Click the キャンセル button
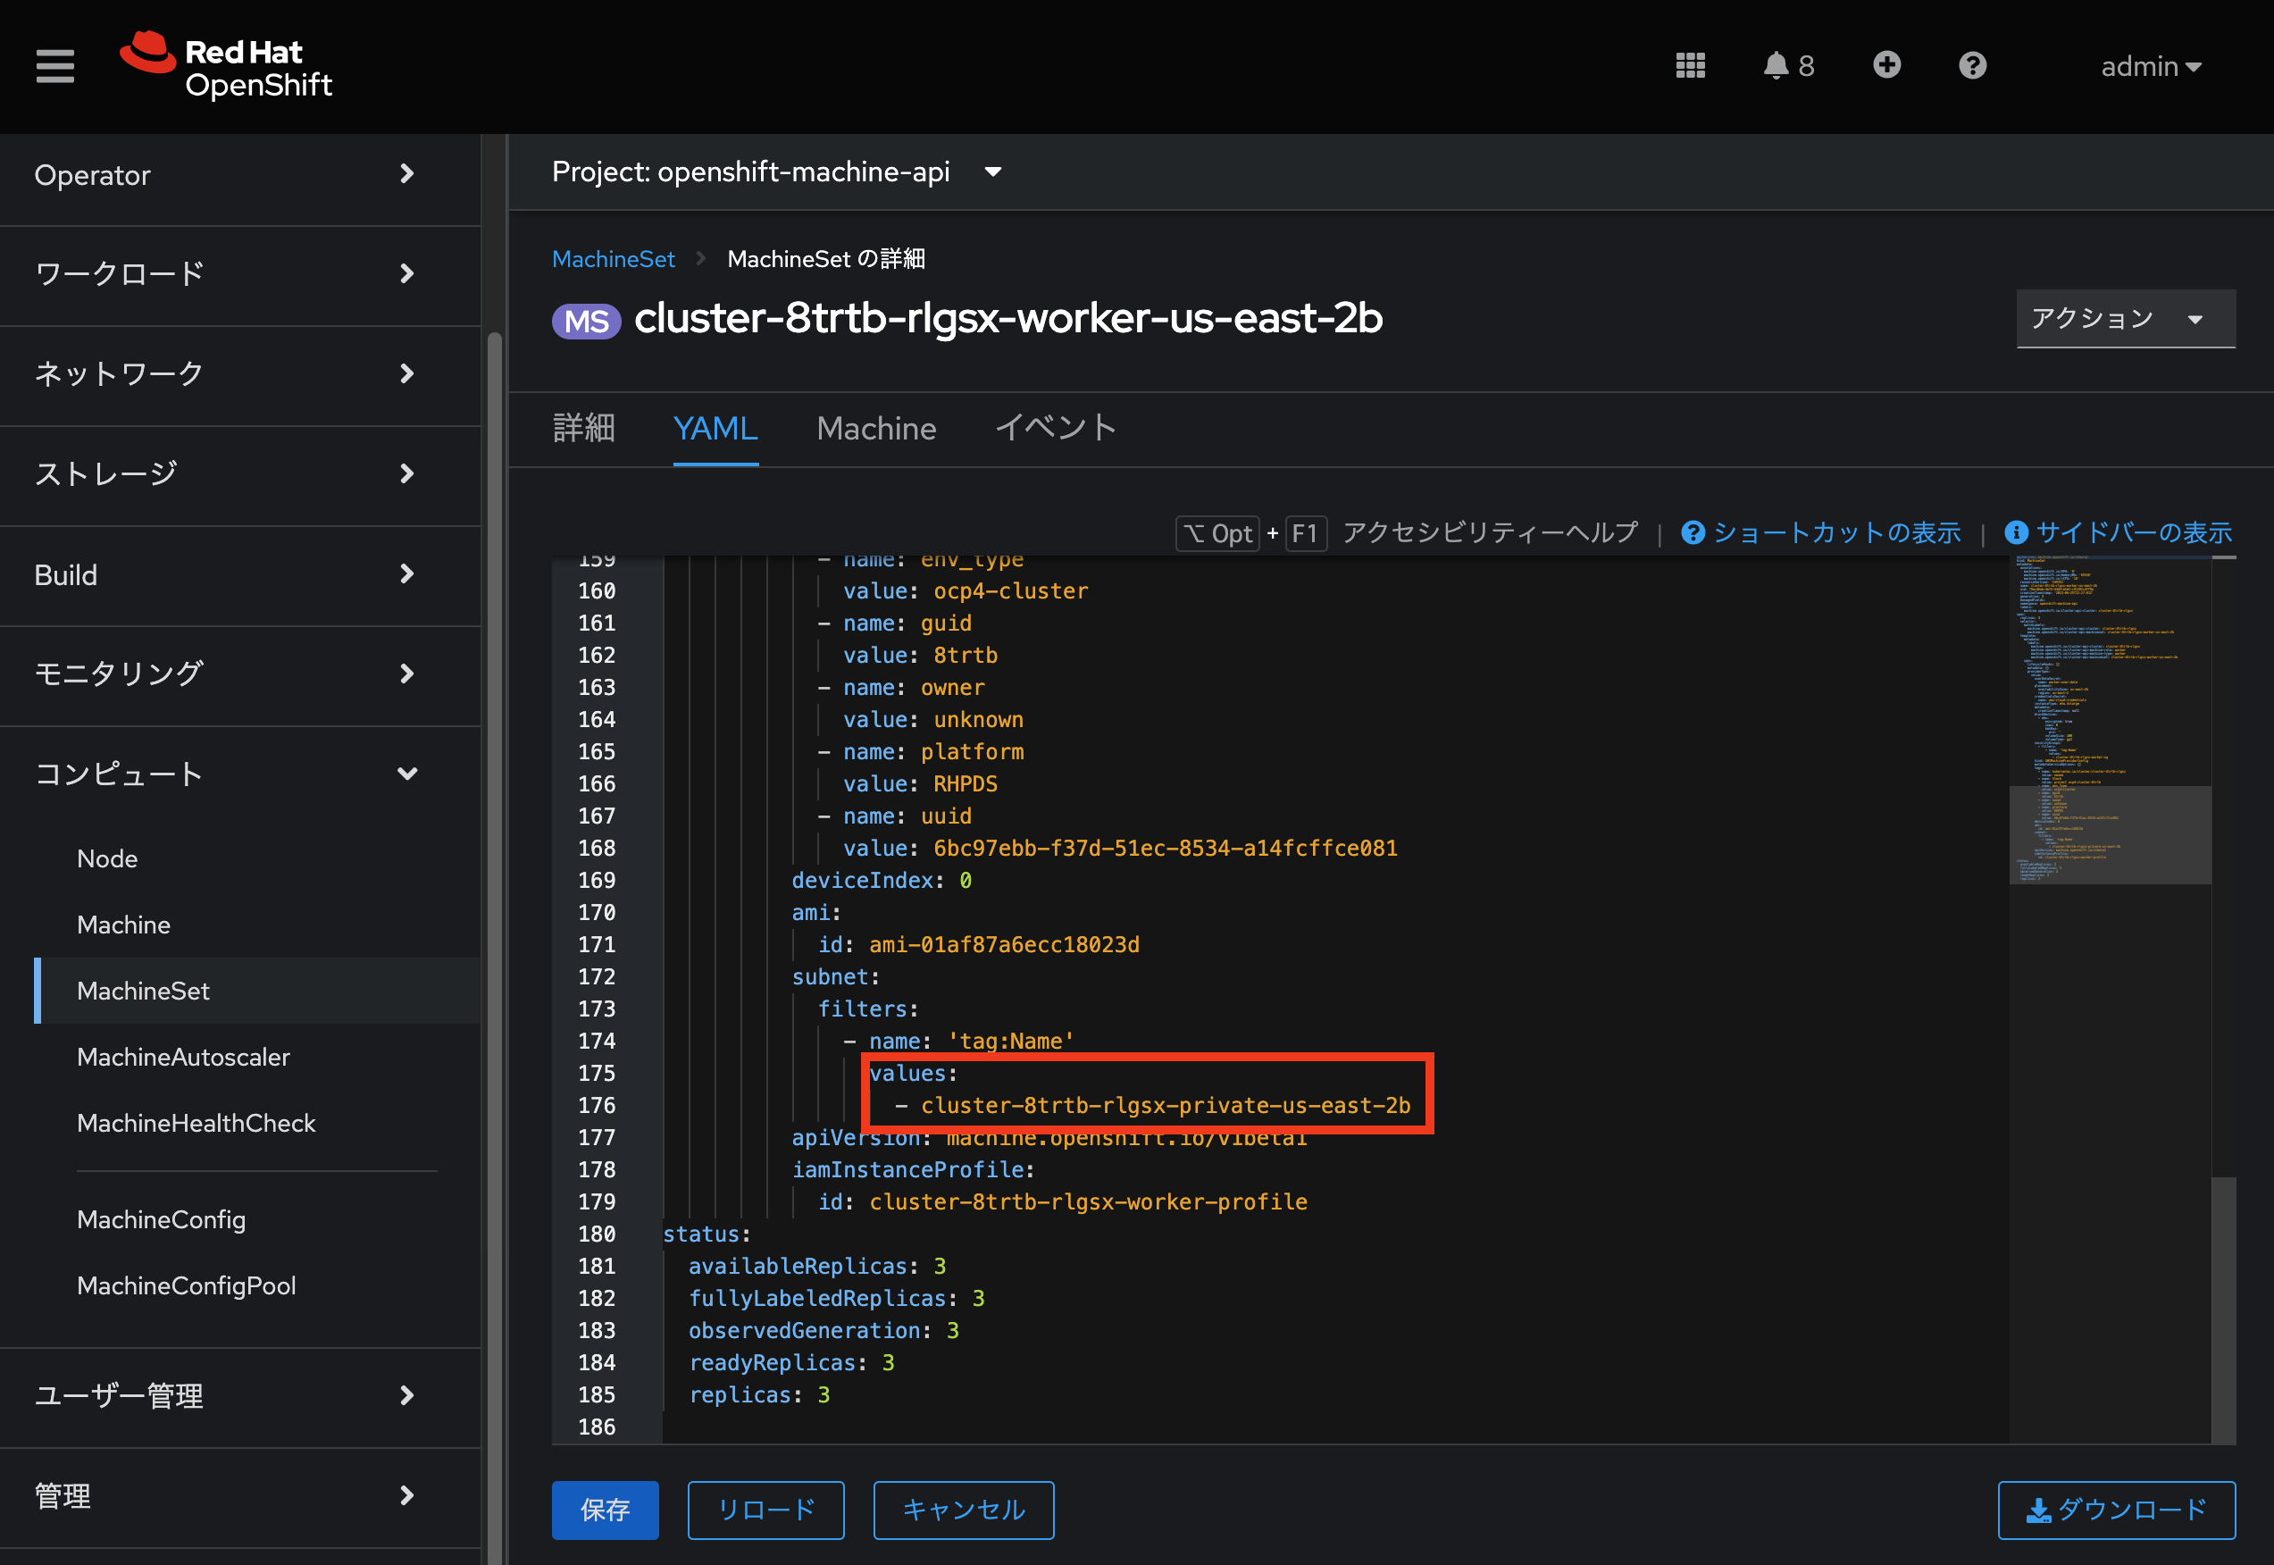This screenshot has width=2274, height=1565. click(964, 1509)
